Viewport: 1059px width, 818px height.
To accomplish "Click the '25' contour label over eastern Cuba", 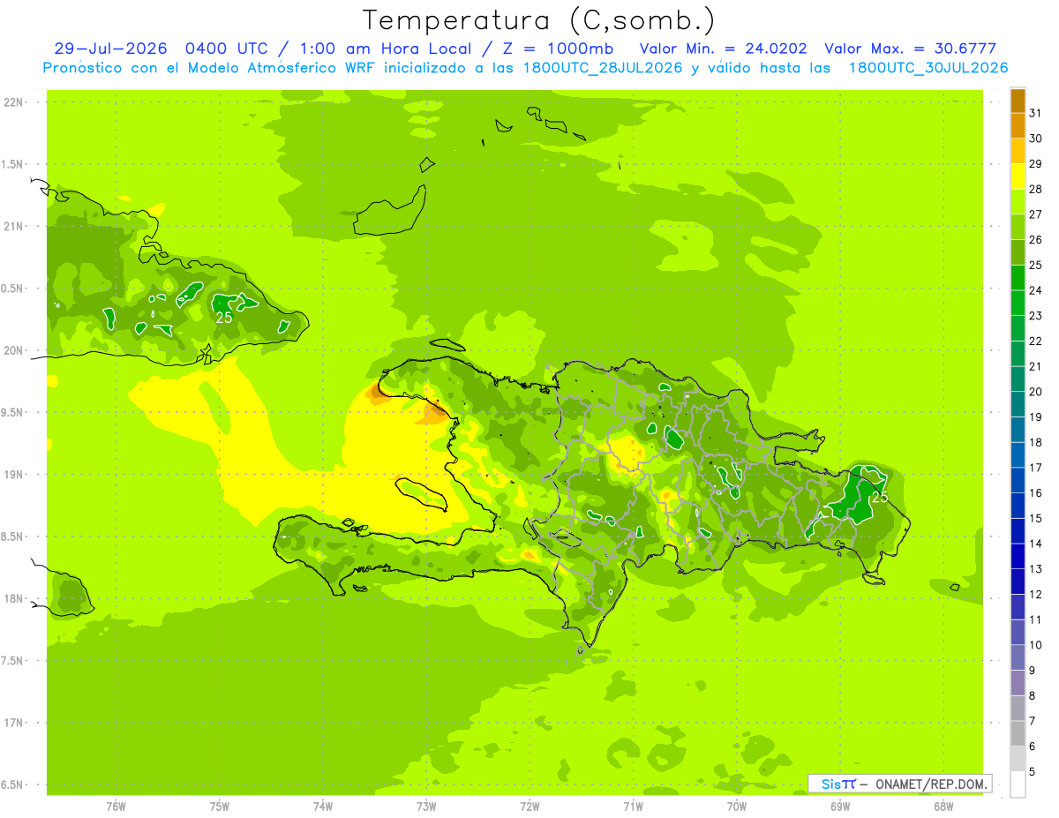I will click(x=224, y=318).
